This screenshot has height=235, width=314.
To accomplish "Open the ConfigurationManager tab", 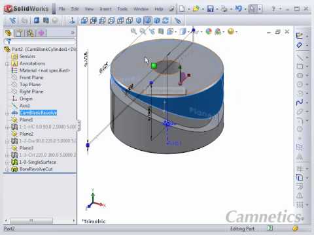I will 30,33.
